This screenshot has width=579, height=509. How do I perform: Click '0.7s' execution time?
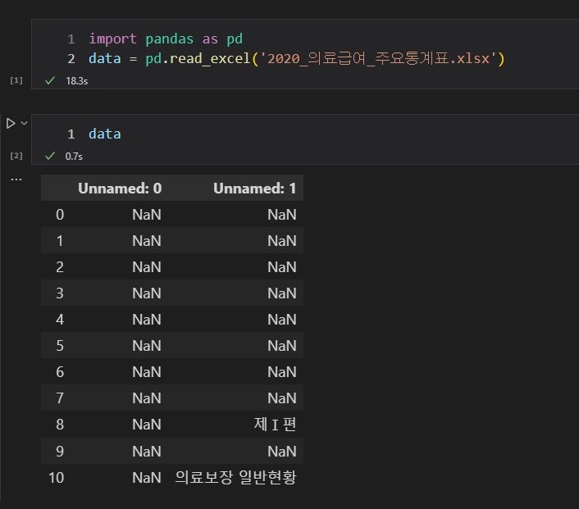click(x=74, y=156)
